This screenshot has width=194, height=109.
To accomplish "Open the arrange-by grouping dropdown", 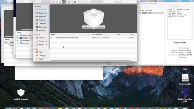I will click(x=69, y=2).
